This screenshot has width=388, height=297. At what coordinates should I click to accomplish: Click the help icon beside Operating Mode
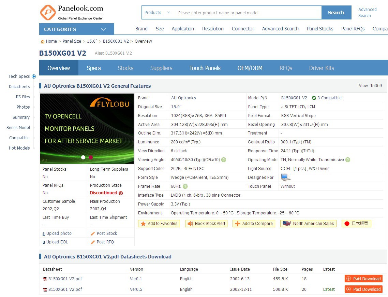point(348,160)
